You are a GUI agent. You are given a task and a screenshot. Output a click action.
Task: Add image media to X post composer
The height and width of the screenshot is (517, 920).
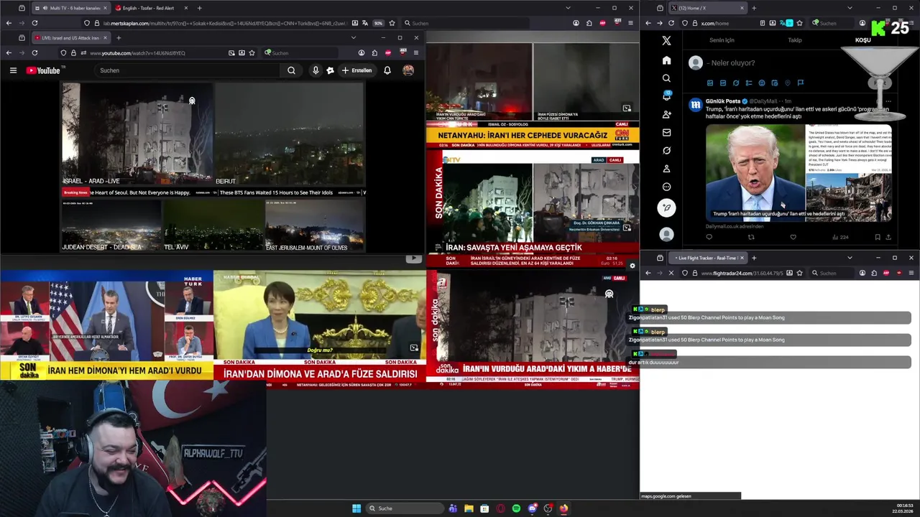710,83
